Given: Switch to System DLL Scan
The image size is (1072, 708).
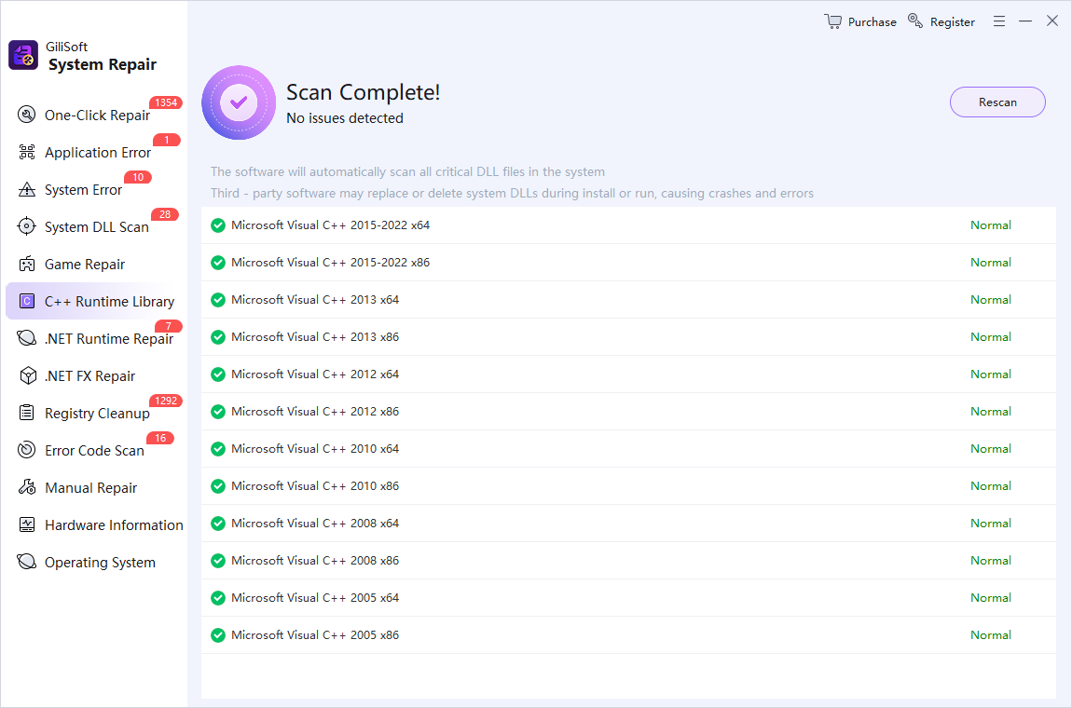Looking at the screenshot, I should click(x=94, y=226).
